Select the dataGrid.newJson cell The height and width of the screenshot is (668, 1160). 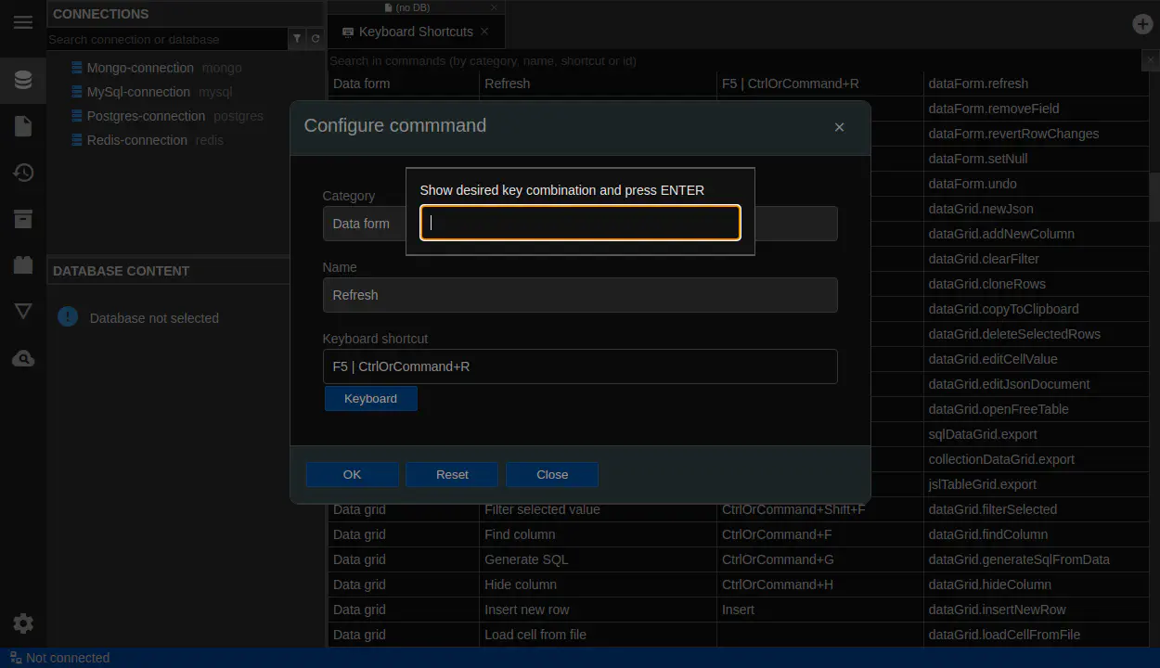[x=1036, y=209]
